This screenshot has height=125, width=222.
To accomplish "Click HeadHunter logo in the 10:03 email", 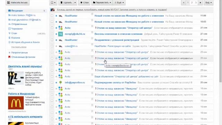I will (x=60, y=22).
